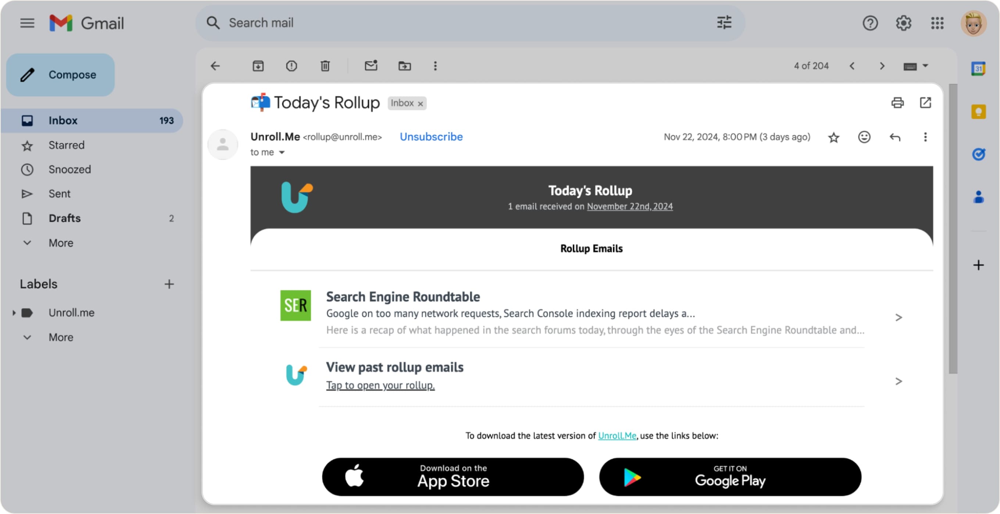Archive the Today's Rollup email
Viewport: 1000px width, 514px height.
258,66
